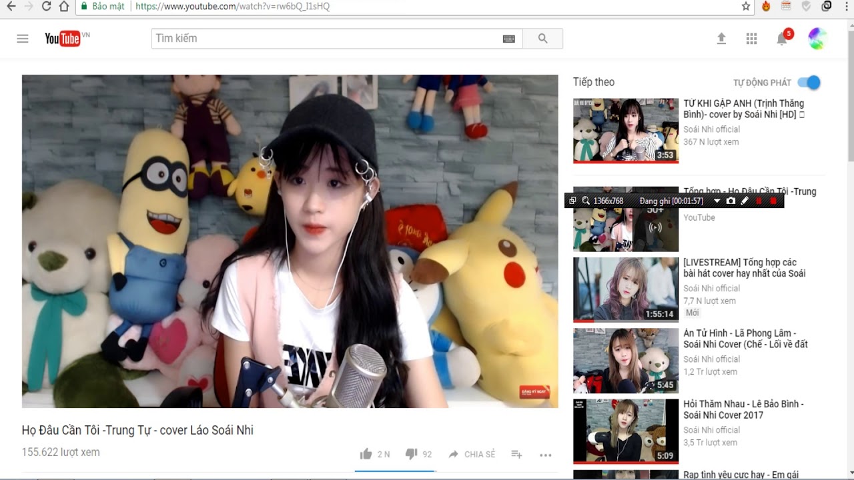Pause the screen recording
Image resolution: width=854 pixels, height=480 pixels.
click(759, 201)
